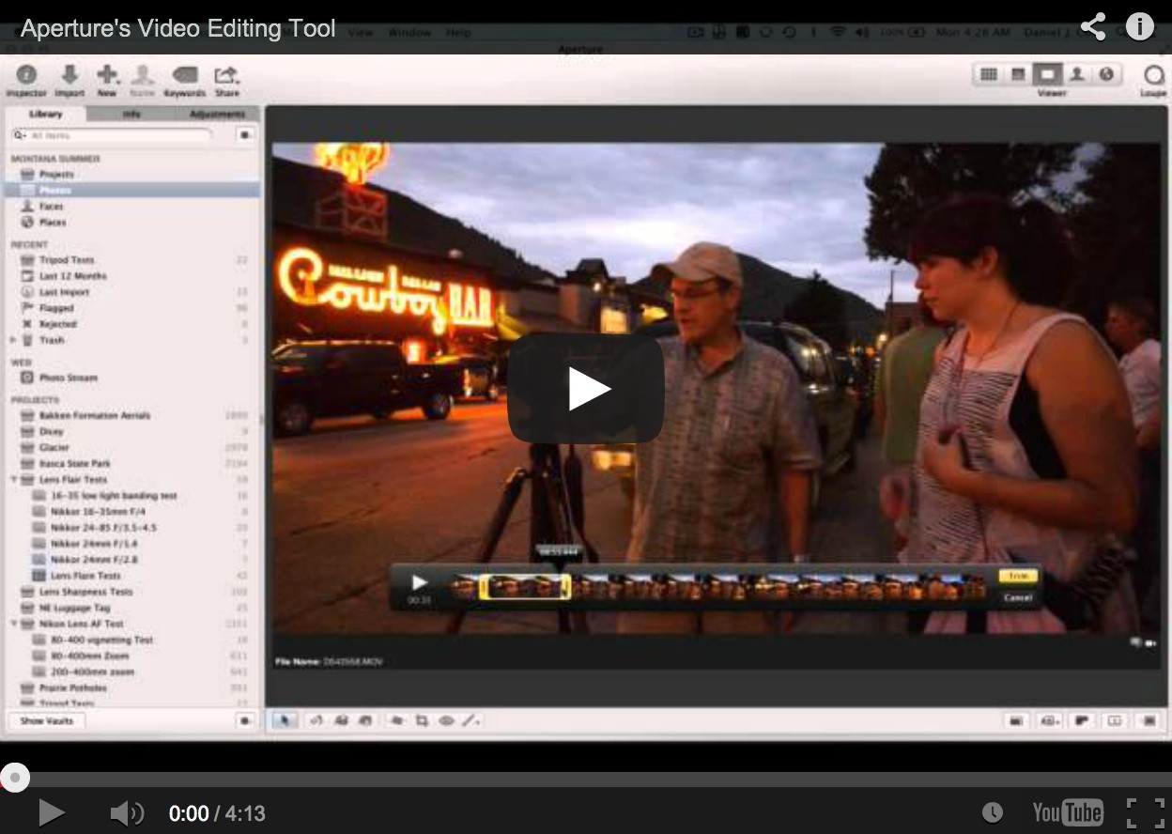Switch to Split view

[1018, 74]
